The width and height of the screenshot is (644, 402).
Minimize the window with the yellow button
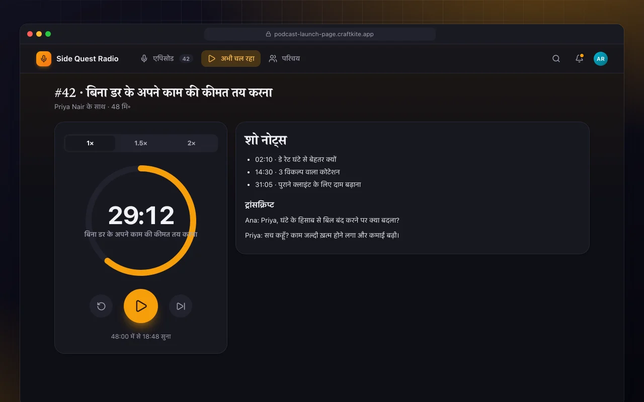coord(39,34)
